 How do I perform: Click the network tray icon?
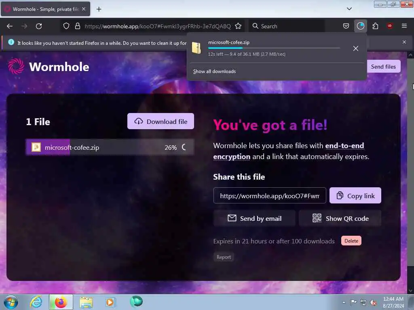click(363, 303)
